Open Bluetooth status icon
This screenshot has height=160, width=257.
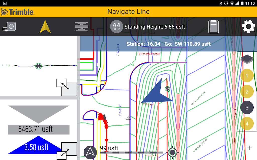(221, 3)
